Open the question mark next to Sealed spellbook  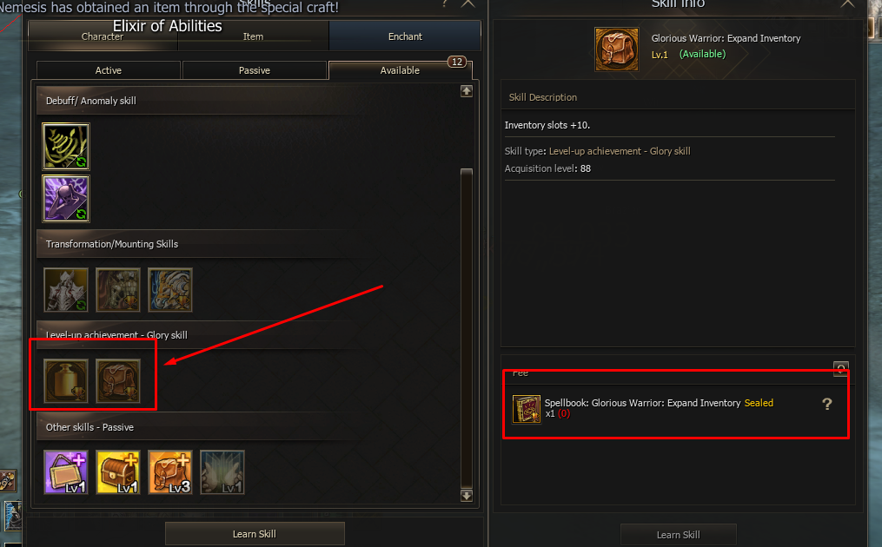click(827, 404)
